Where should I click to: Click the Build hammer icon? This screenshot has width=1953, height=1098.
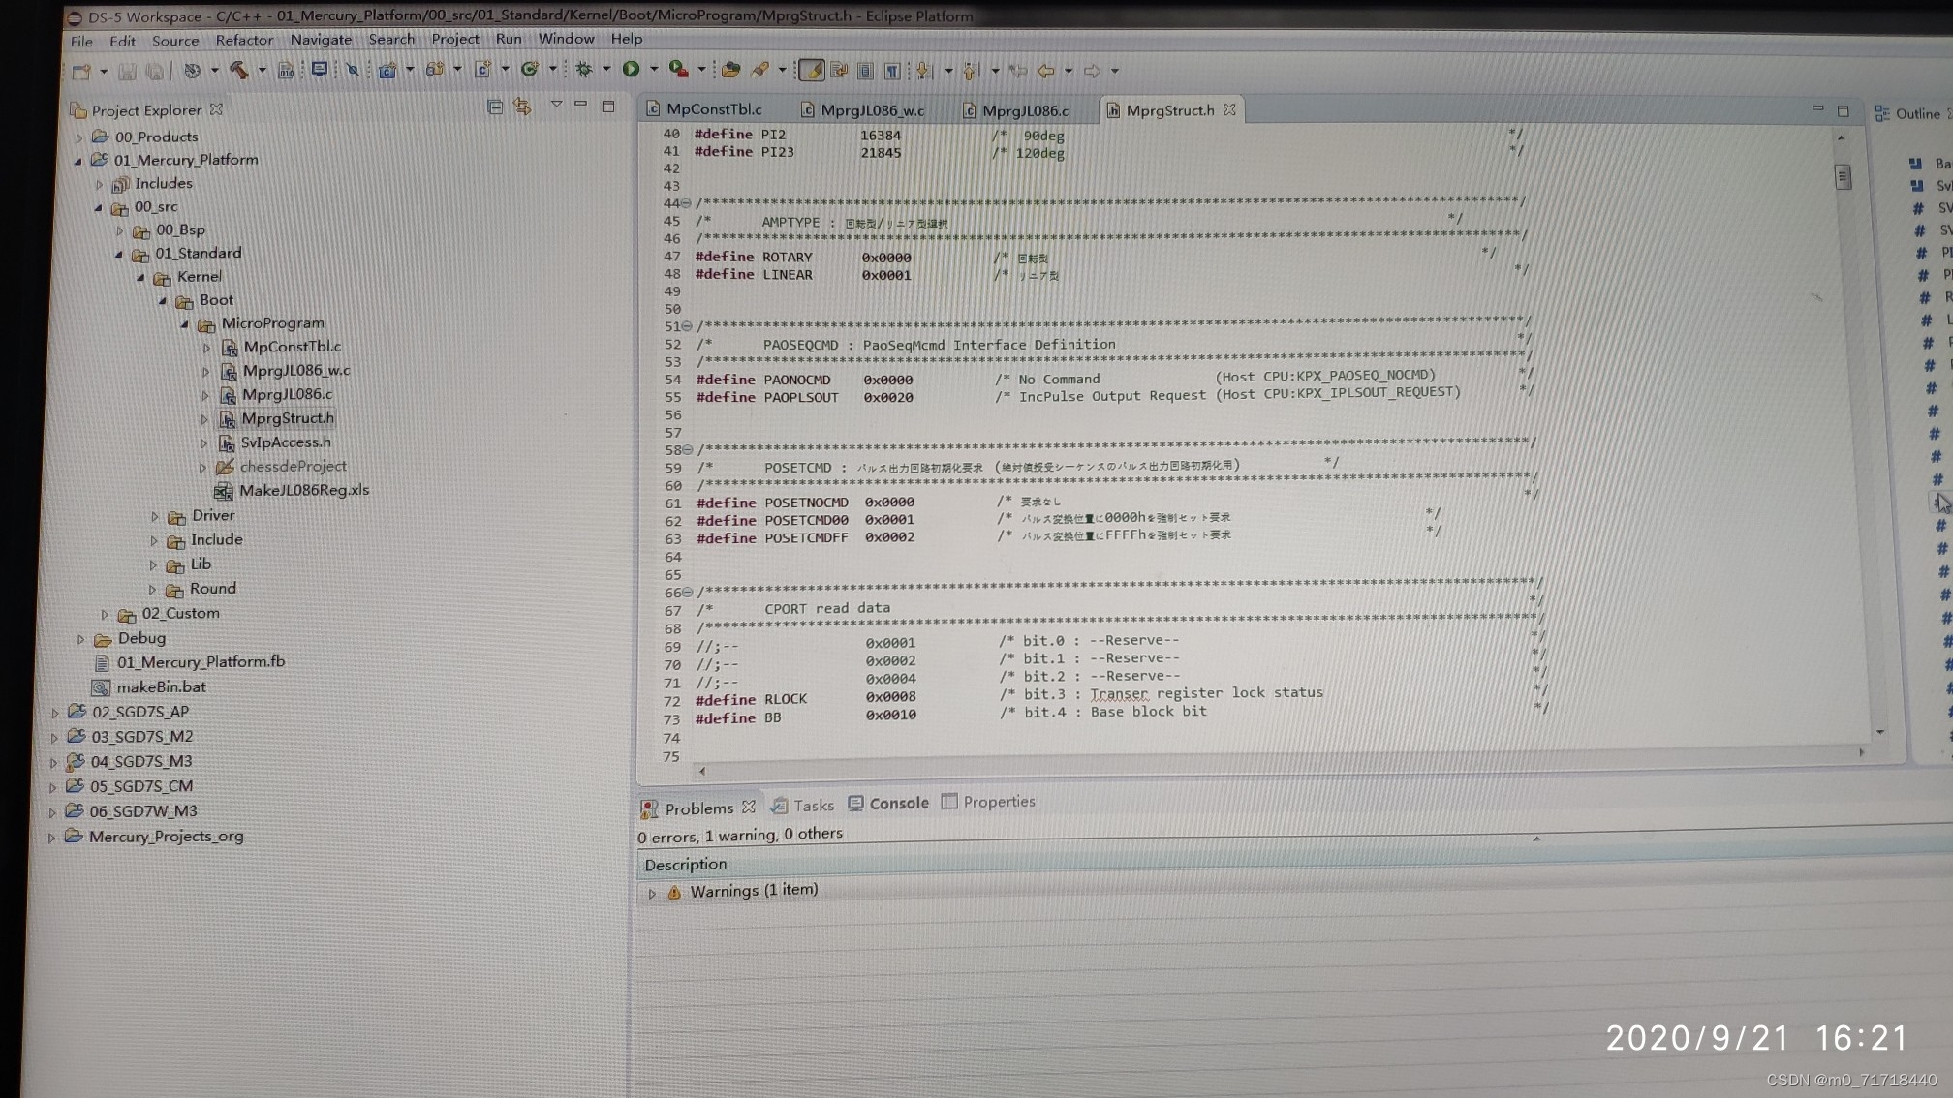(x=238, y=70)
